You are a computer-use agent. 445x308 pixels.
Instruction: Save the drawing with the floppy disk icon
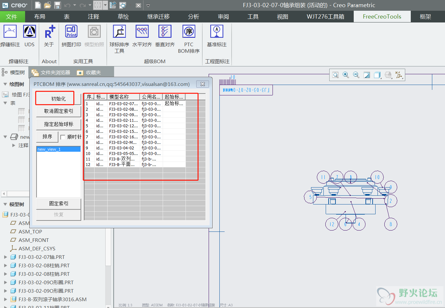tap(57, 5)
